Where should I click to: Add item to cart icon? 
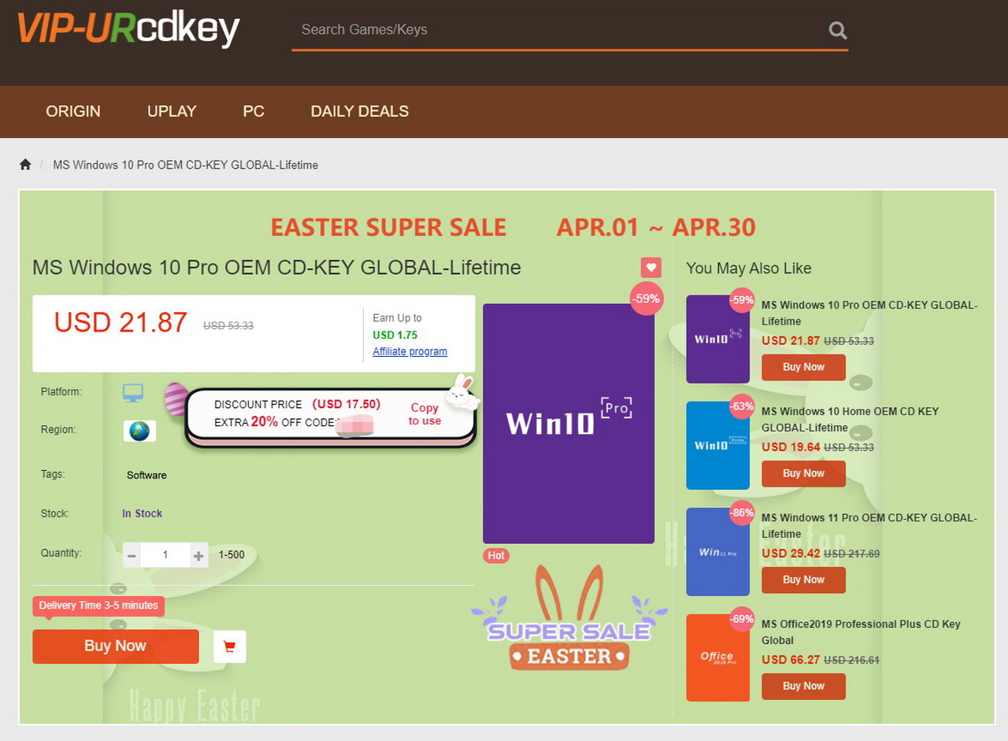coord(230,647)
